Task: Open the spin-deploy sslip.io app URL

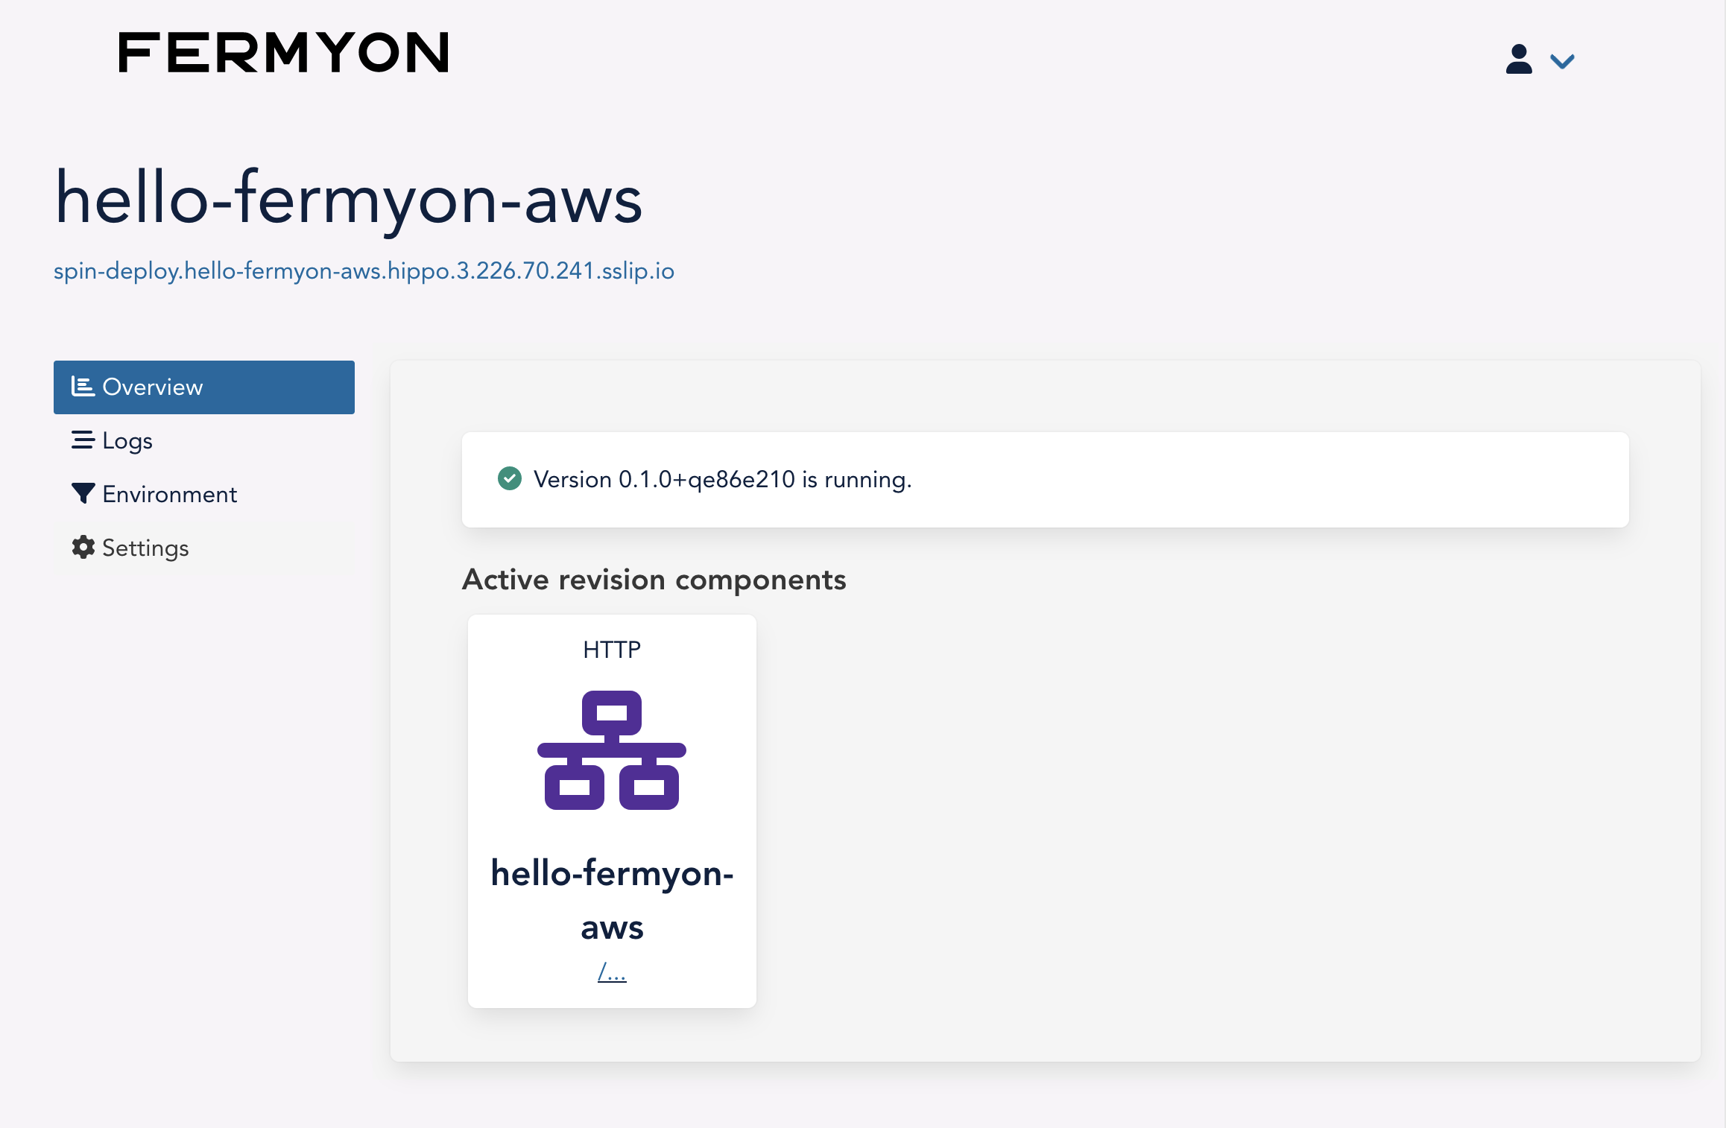Action: (364, 270)
